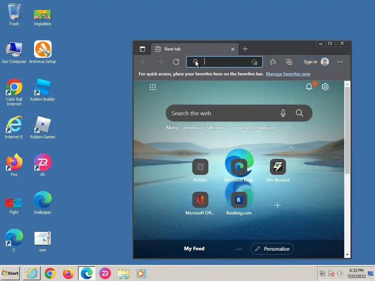Open the Start menu

[x=10, y=273]
